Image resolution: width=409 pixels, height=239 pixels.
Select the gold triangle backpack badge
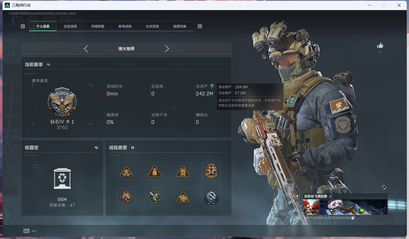pos(155,171)
